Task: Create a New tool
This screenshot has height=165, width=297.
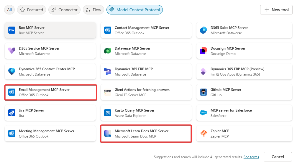Action: 276,10
